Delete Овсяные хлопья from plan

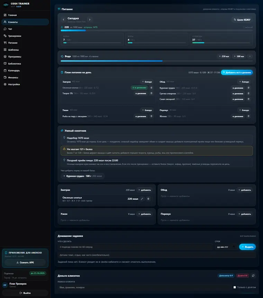pyautogui.click(x=152, y=88)
